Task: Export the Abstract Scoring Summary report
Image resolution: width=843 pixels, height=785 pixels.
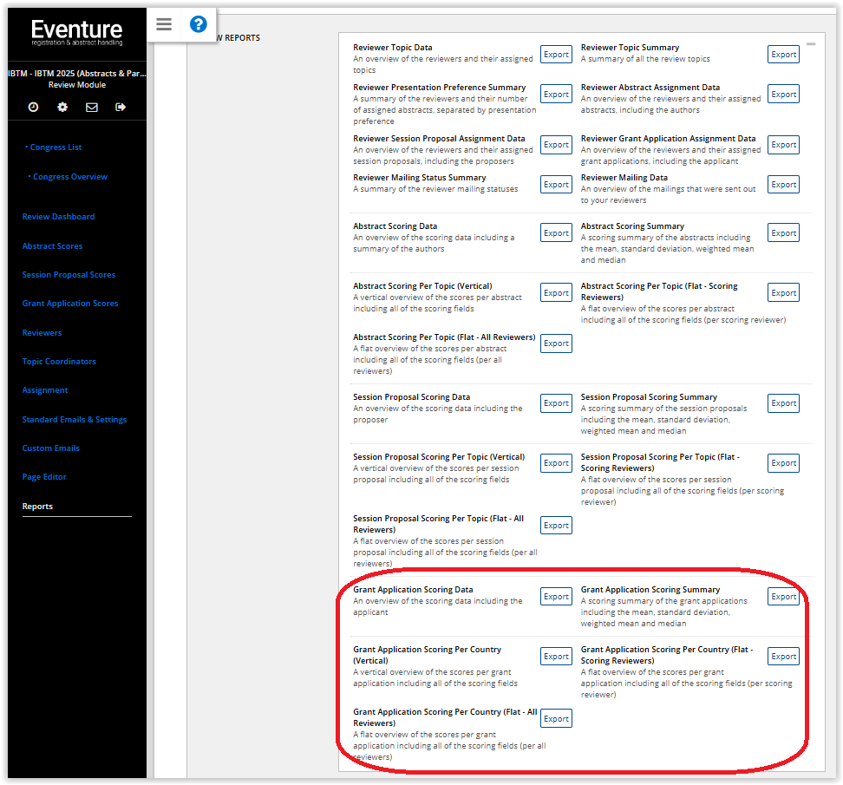Action: coord(783,233)
